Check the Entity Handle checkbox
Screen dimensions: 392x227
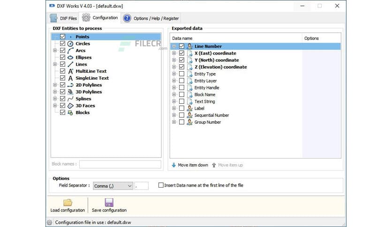coord(182,88)
